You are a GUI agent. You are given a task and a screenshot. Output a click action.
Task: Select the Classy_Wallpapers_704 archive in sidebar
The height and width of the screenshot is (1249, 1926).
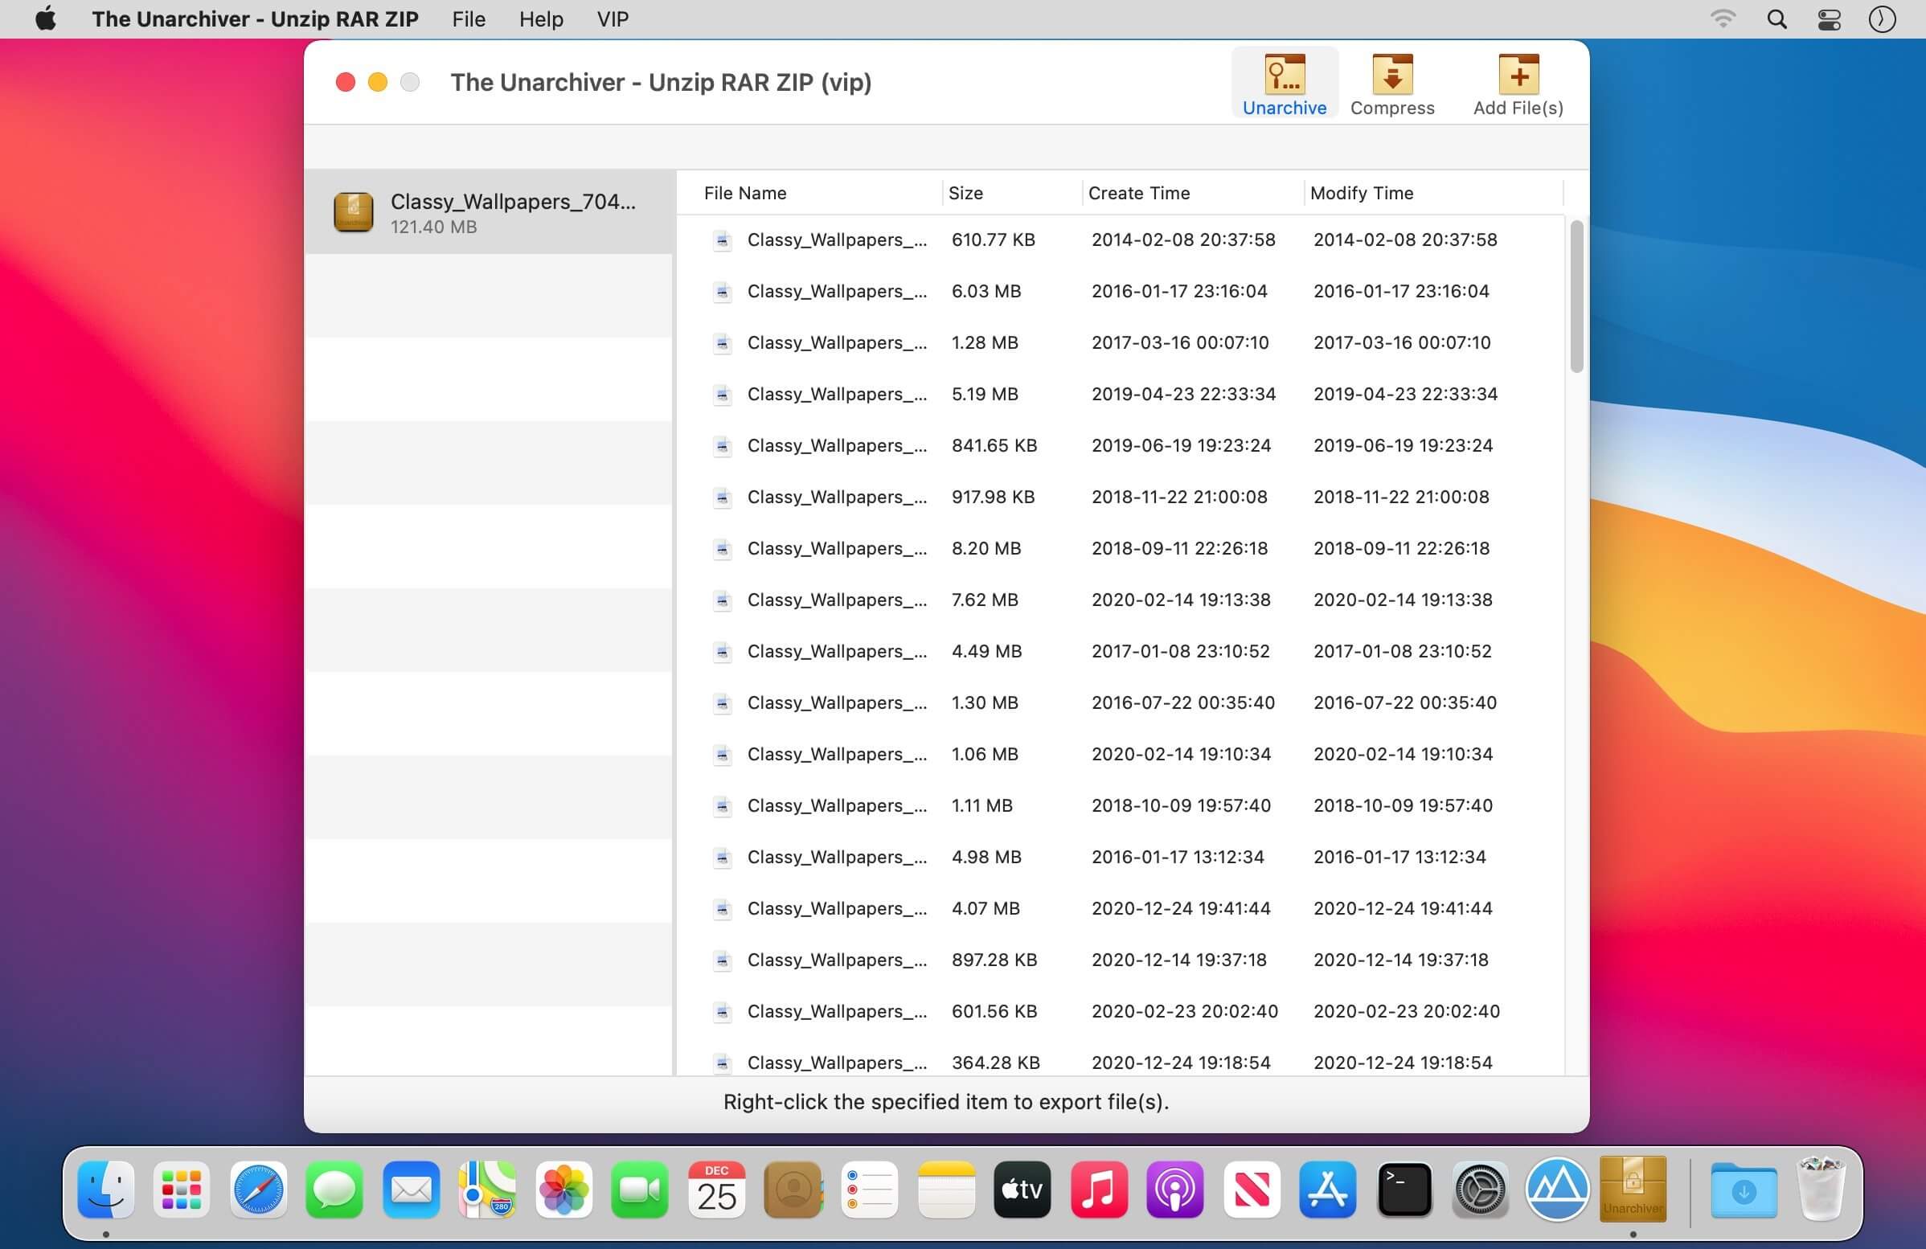click(x=489, y=213)
